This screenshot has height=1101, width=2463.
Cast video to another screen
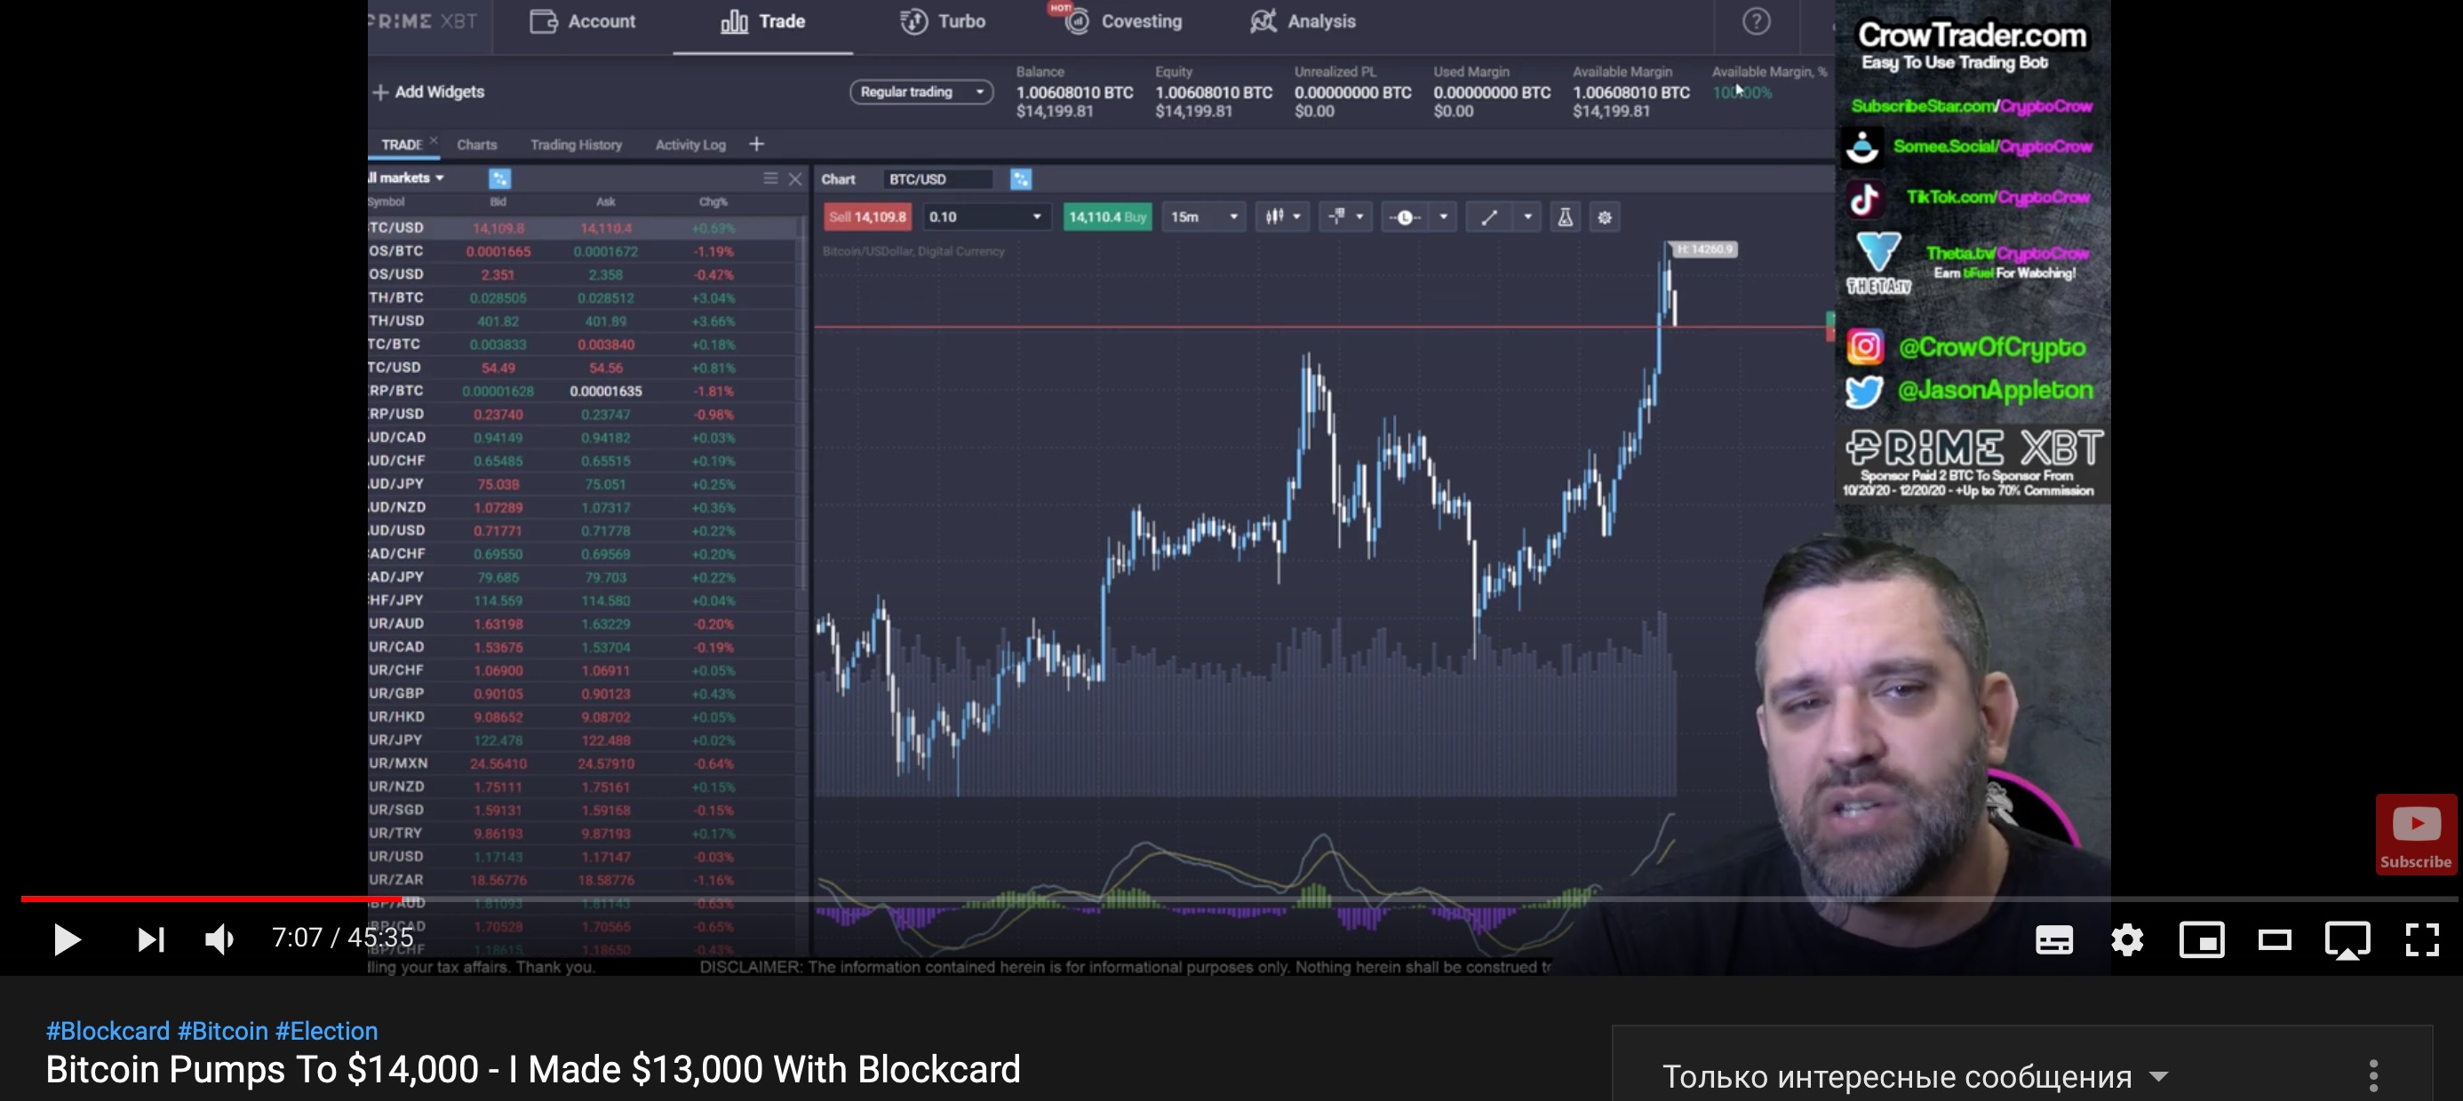[x=2347, y=940]
